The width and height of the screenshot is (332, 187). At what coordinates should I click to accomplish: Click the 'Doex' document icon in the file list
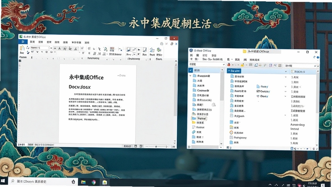click(258, 96)
